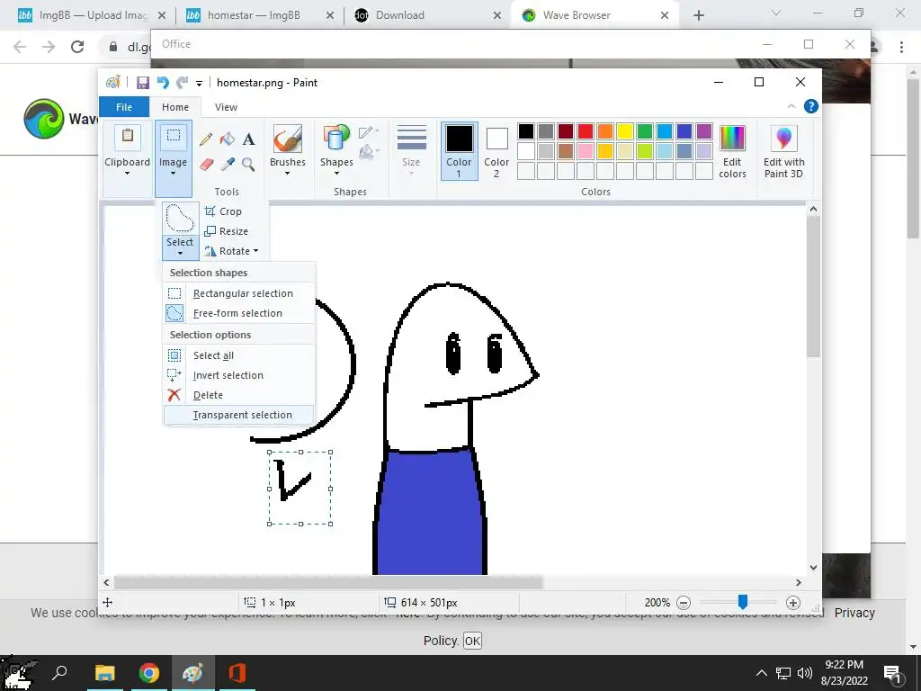The image size is (921, 691).
Task: Open the notifications action center
Action: [893, 673]
